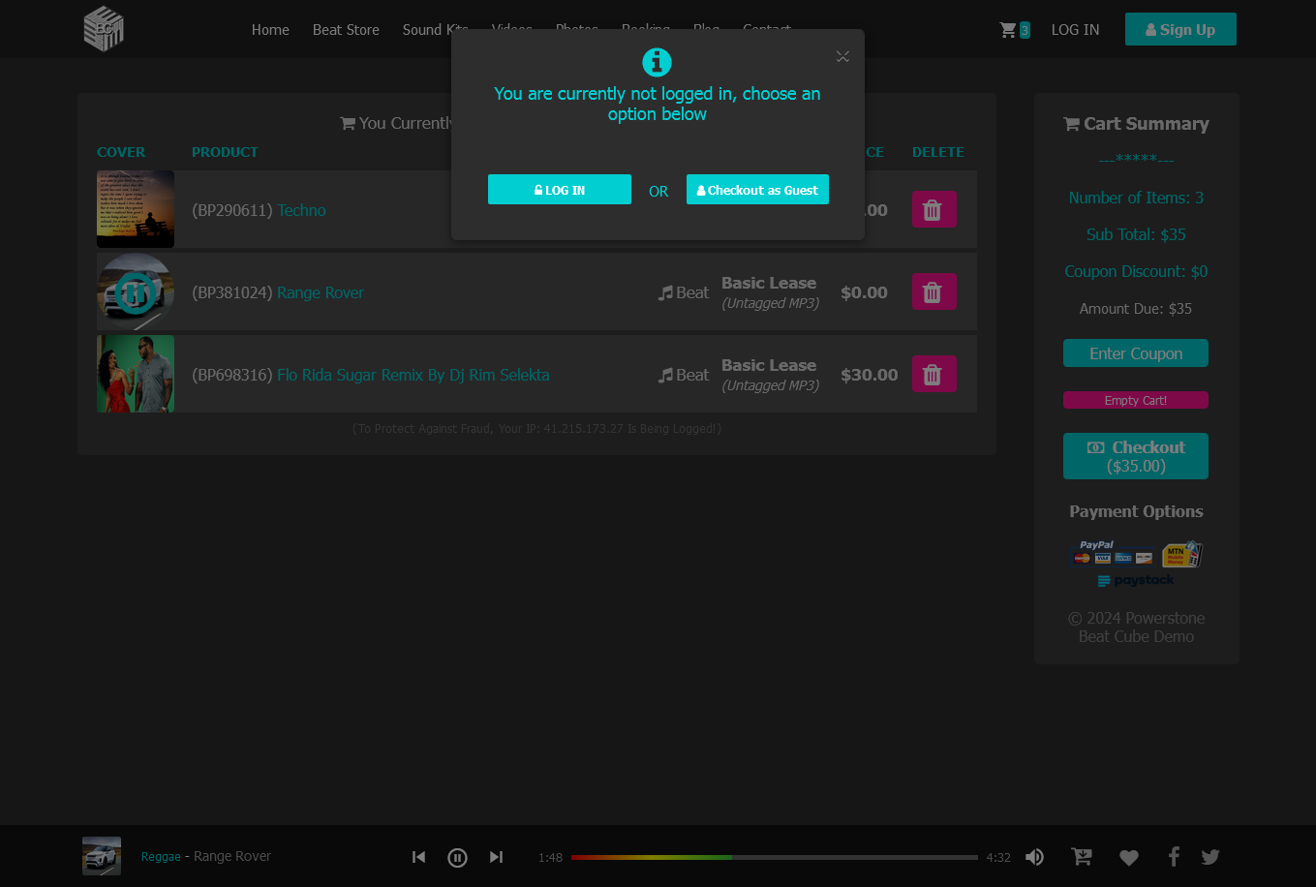Open the Range Rover cover thumbnail

point(136,292)
